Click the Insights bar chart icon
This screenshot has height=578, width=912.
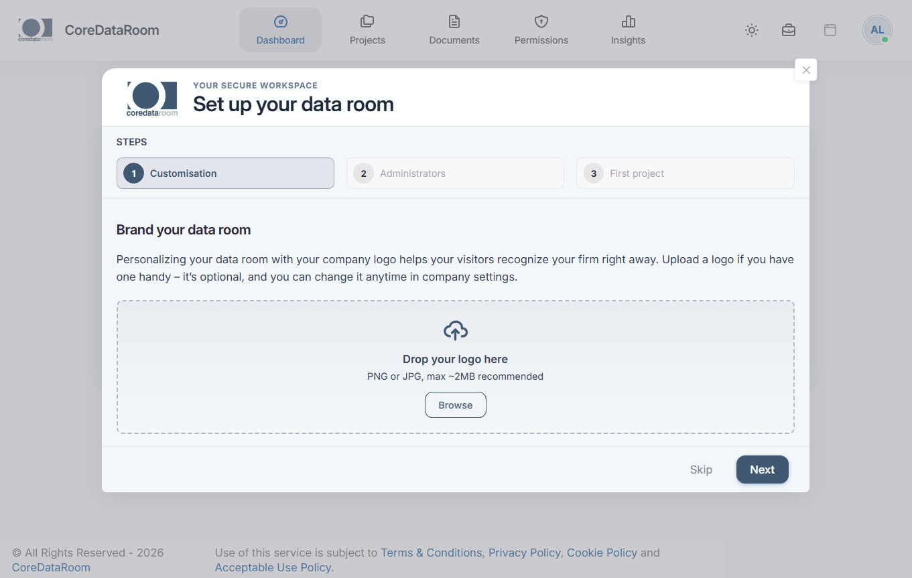(629, 21)
